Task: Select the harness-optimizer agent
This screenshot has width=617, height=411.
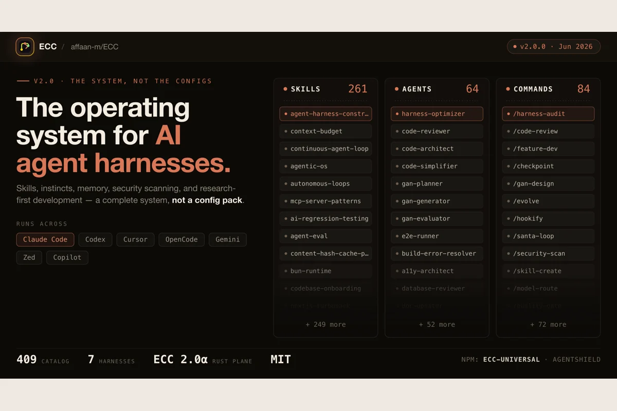Action: coord(437,114)
